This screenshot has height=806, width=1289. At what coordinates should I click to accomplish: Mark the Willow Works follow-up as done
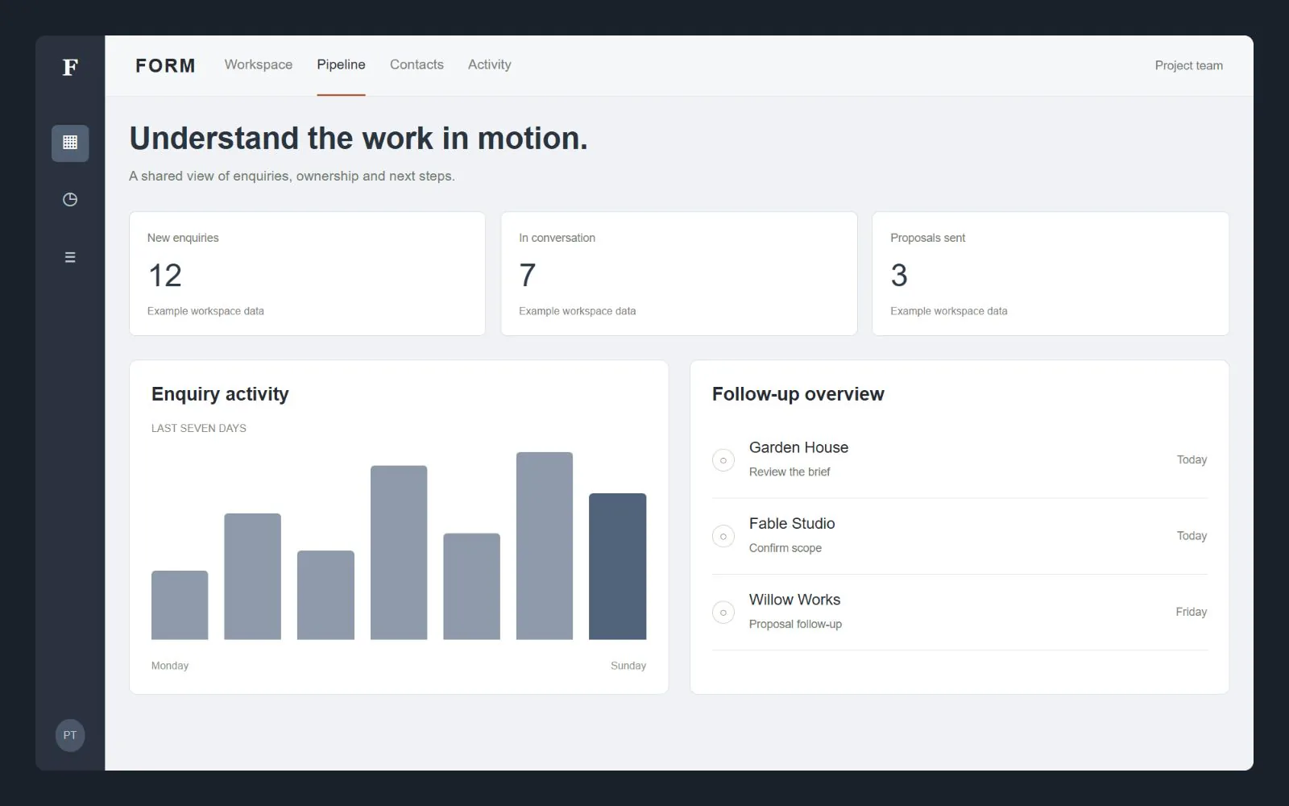pyautogui.click(x=723, y=613)
